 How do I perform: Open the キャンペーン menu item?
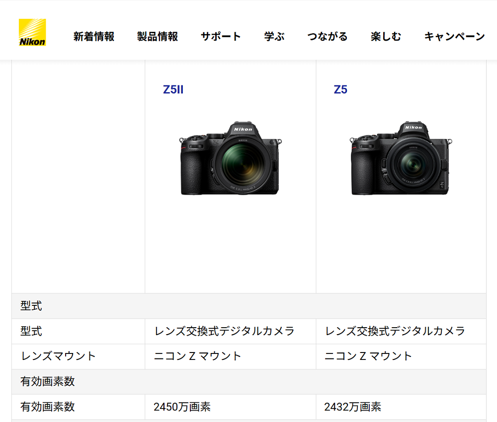455,36
